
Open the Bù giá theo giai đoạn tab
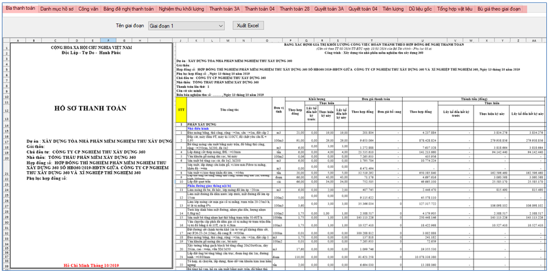pyautogui.click(x=499, y=9)
